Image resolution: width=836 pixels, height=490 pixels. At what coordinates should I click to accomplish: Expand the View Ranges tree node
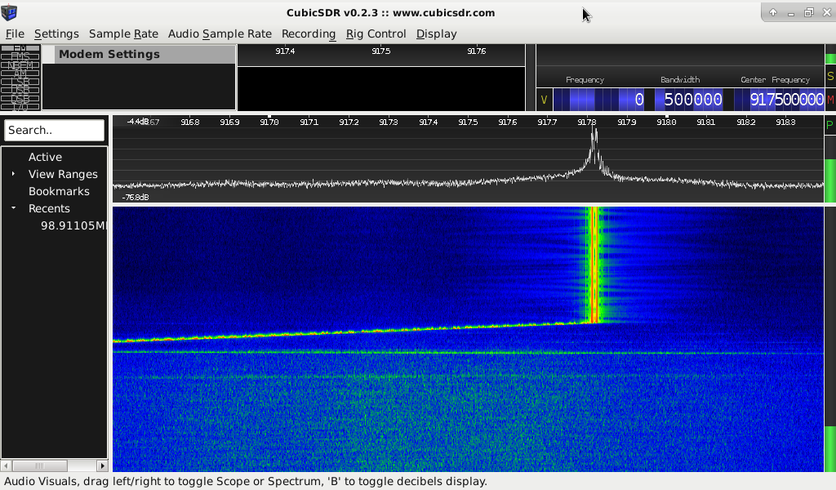point(13,174)
